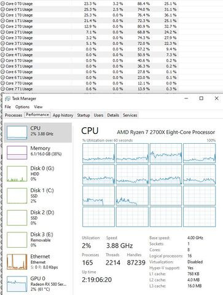Viewport: 223px width, 295px height.
Task: Open the Details tab
Action: 113,115
